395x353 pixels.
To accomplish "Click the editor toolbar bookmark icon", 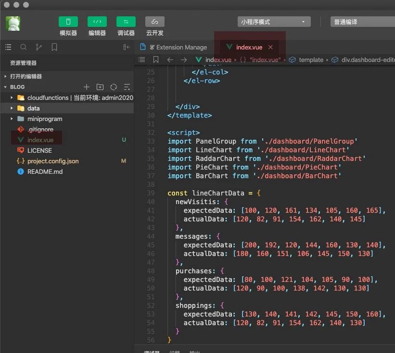I will 156,60.
